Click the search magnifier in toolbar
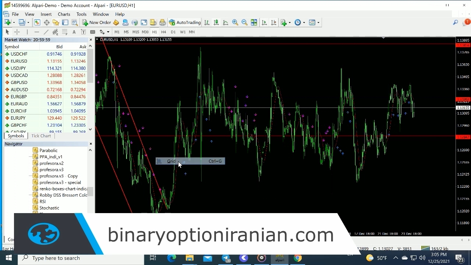Image resolution: width=471 pixels, height=265 pixels. (456, 22)
